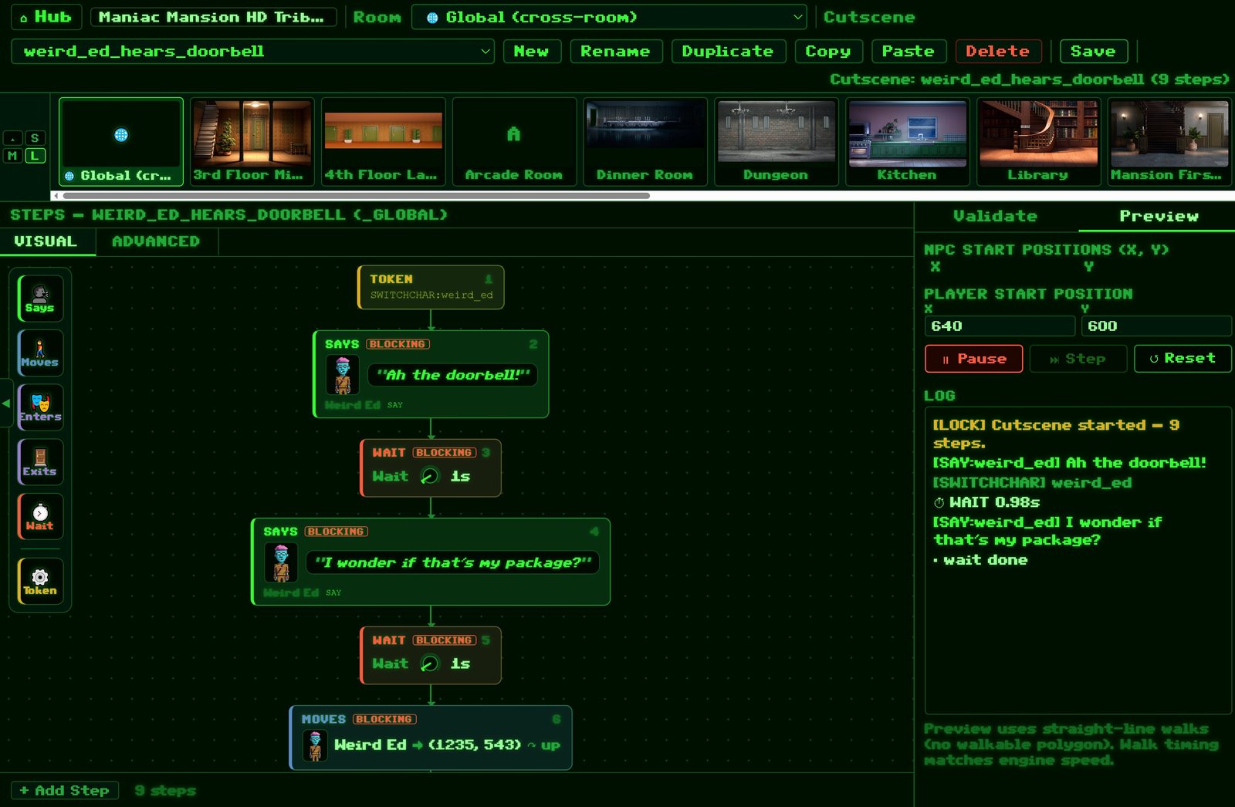The width and height of the screenshot is (1235, 807).
Task: Click Weird Ed avatar in step 4
Action: pyautogui.click(x=281, y=562)
